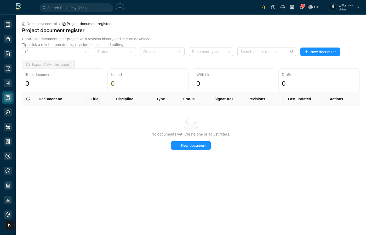The height and width of the screenshot is (235, 366).
Task: Click the clock icon in sidebar
Action: coord(8,171)
